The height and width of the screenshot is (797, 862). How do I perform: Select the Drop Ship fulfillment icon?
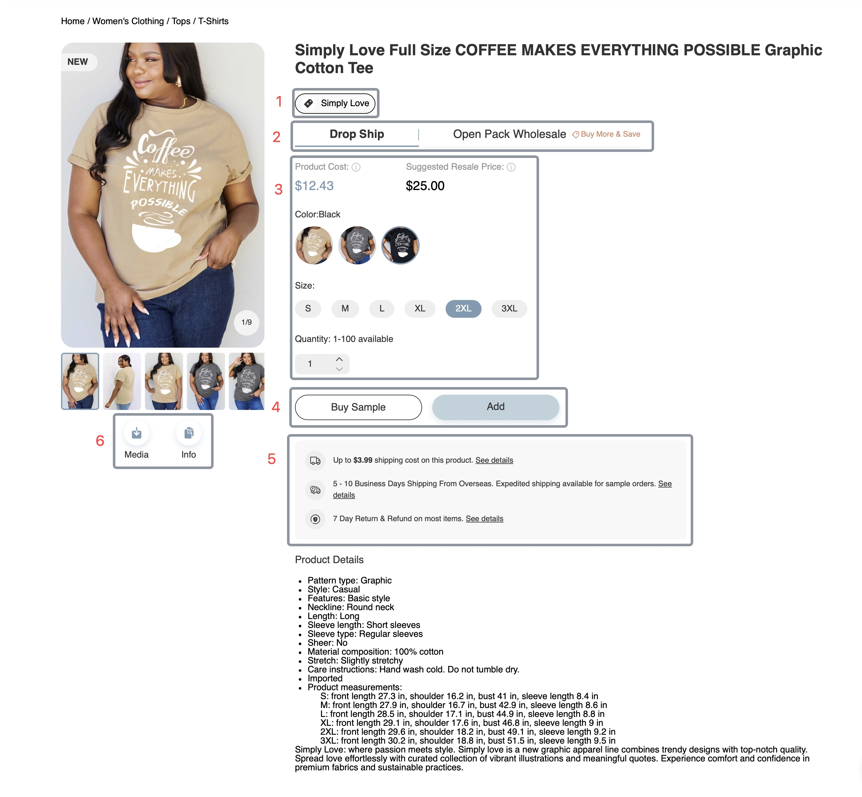click(357, 134)
